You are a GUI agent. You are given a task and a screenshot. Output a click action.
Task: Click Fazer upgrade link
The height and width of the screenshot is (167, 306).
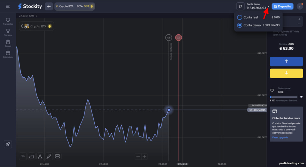[x=280, y=137]
